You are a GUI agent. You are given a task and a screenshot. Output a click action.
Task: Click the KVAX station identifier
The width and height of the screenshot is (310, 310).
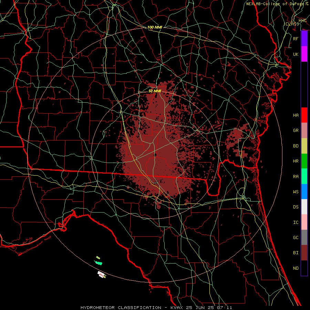pos(177,308)
